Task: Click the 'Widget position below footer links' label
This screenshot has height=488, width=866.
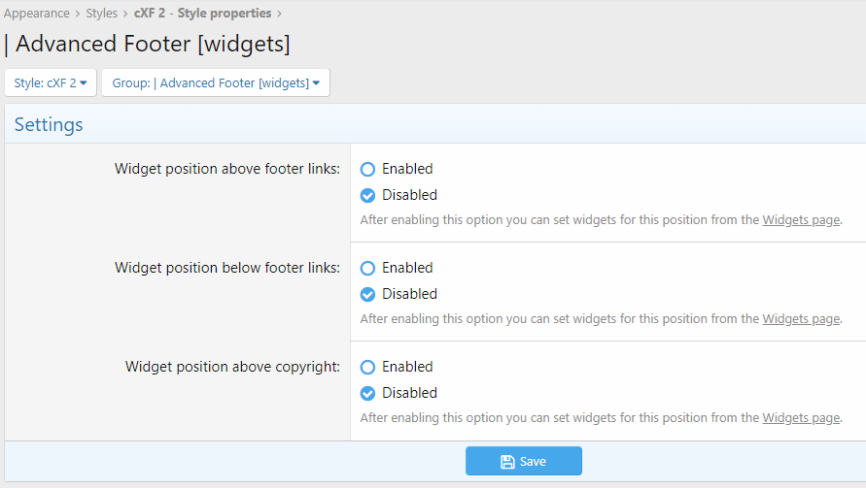Action: tap(227, 268)
